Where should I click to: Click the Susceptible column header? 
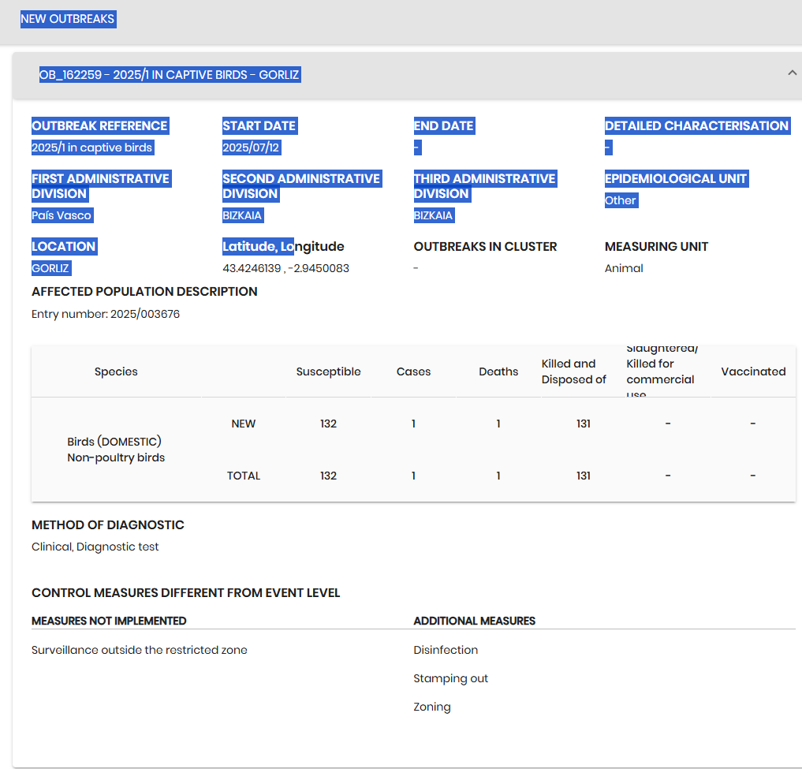(x=328, y=371)
